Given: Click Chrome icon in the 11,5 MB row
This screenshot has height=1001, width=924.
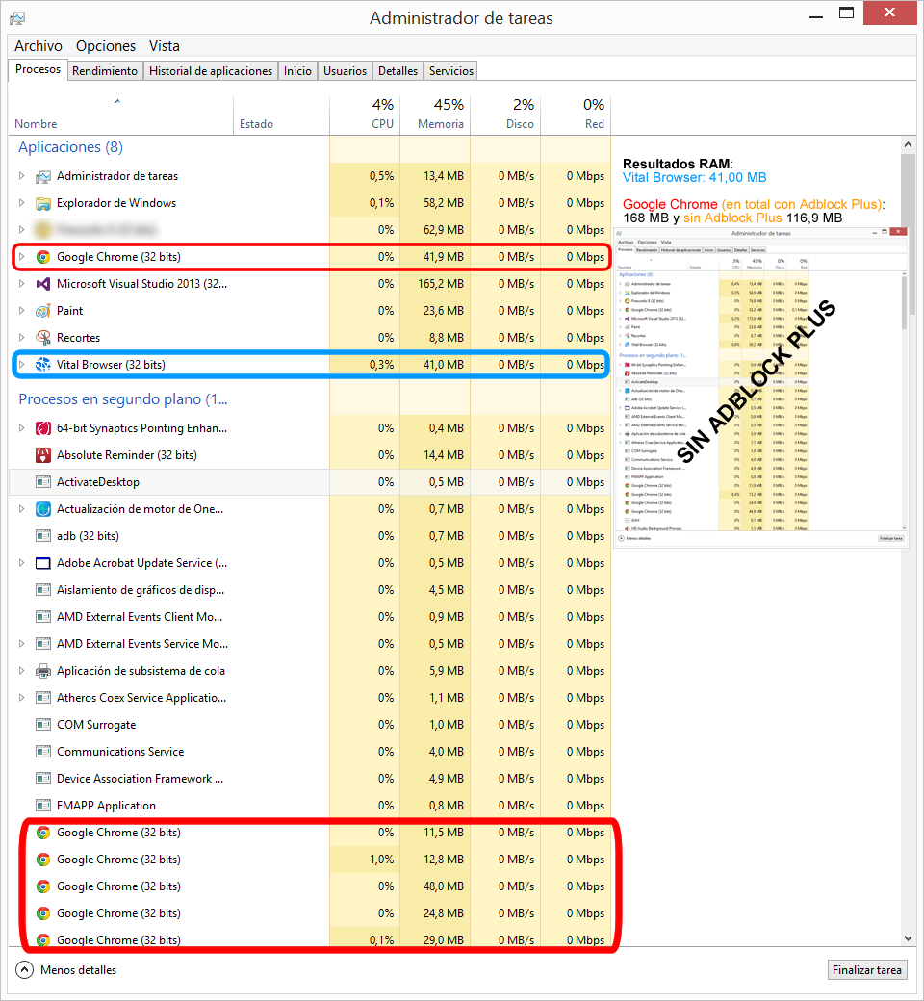Looking at the screenshot, I should pos(42,833).
